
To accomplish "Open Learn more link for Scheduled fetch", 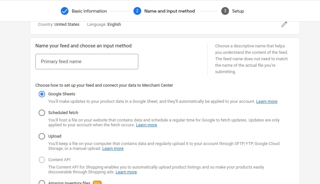I will 146,125.
